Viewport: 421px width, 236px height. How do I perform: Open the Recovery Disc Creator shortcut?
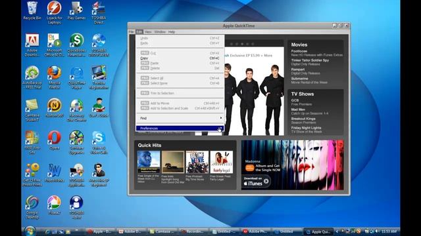pyautogui.click(x=76, y=110)
